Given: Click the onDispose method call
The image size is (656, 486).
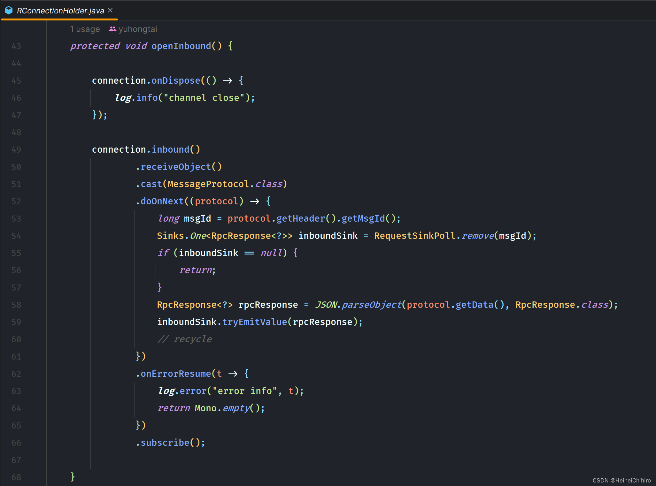Looking at the screenshot, I should 176,80.
